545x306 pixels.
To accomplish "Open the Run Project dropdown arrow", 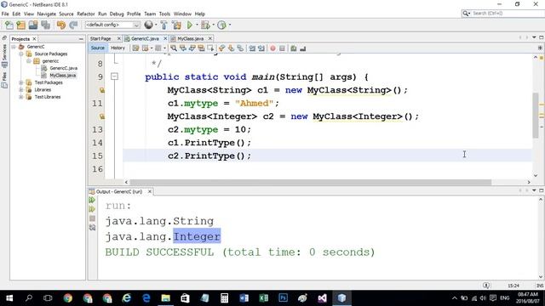I will pyautogui.click(x=197, y=25).
